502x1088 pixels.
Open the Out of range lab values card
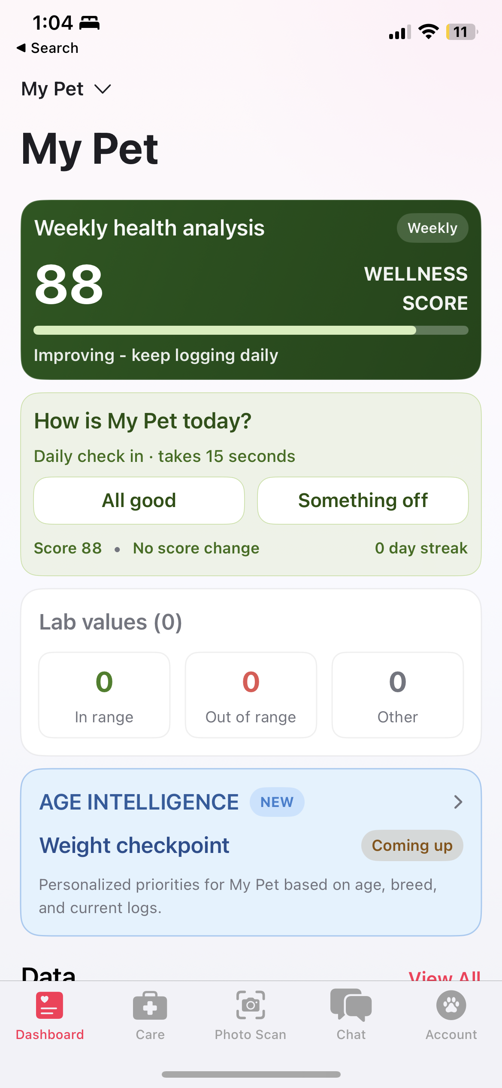click(x=251, y=695)
